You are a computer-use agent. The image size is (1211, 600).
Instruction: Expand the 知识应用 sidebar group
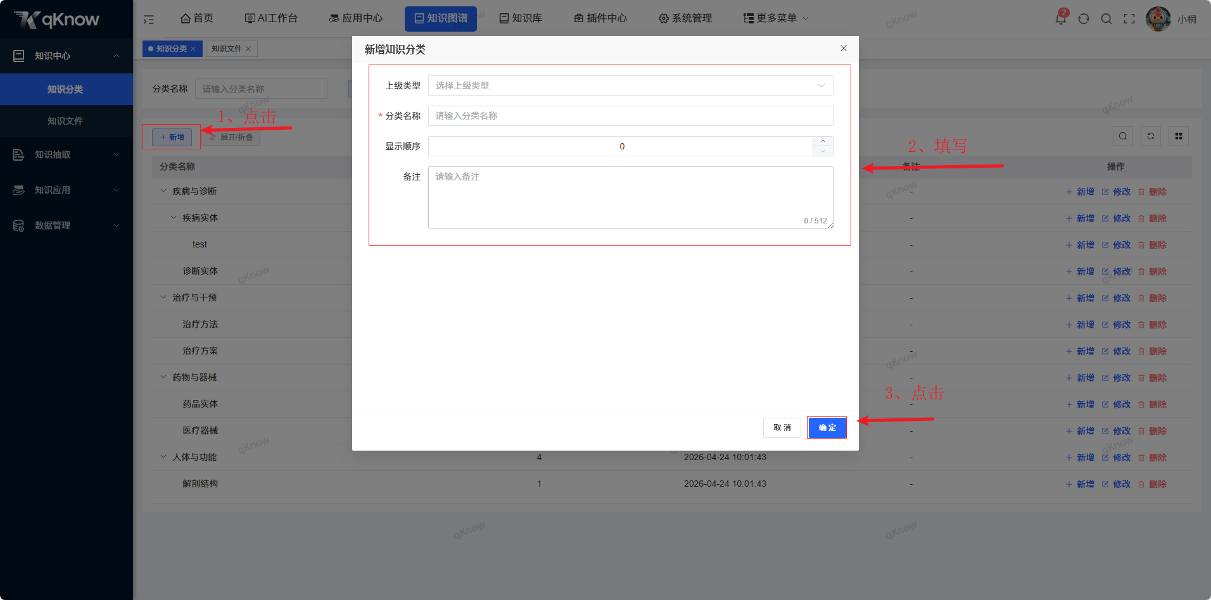67,190
